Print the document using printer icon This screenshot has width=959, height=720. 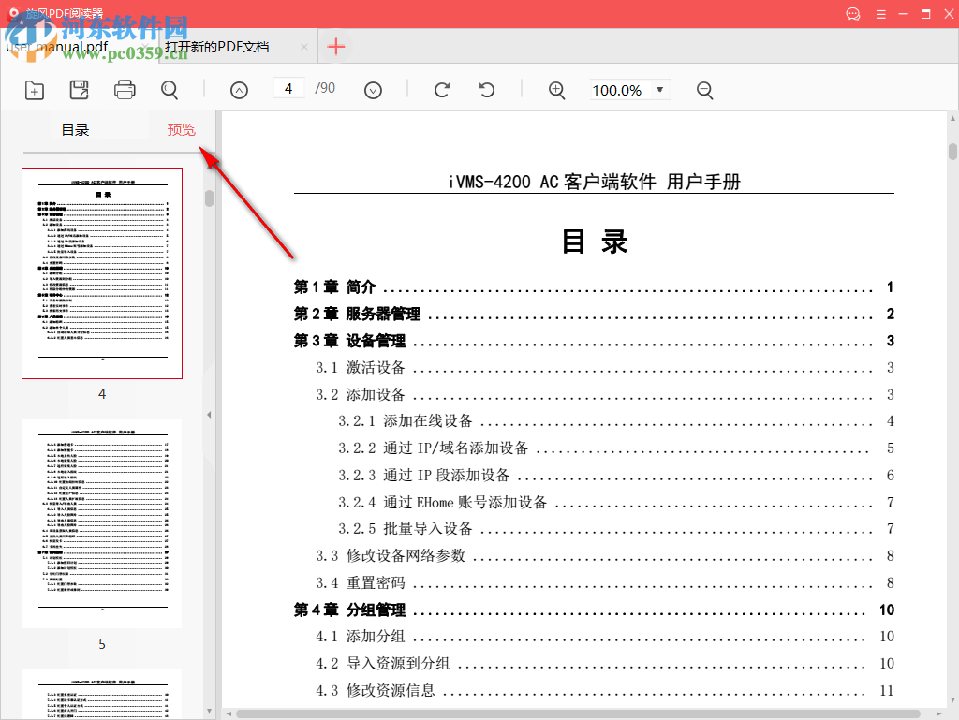(x=125, y=90)
